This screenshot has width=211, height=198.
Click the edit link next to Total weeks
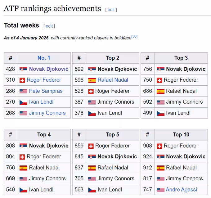(49, 26)
